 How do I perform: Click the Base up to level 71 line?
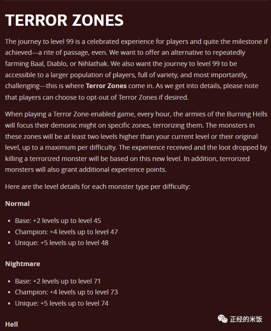point(58,281)
